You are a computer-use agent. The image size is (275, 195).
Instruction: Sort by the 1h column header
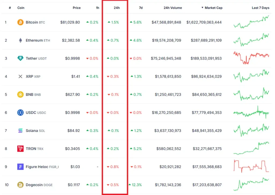(97, 8)
